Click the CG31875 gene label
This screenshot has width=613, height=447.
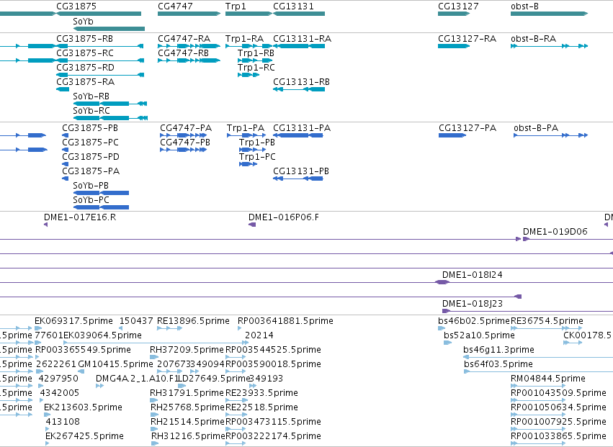76,6
